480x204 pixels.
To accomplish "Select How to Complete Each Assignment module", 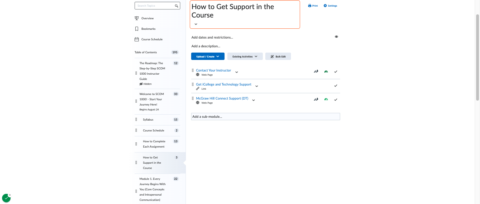I will click(x=154, y=144).
